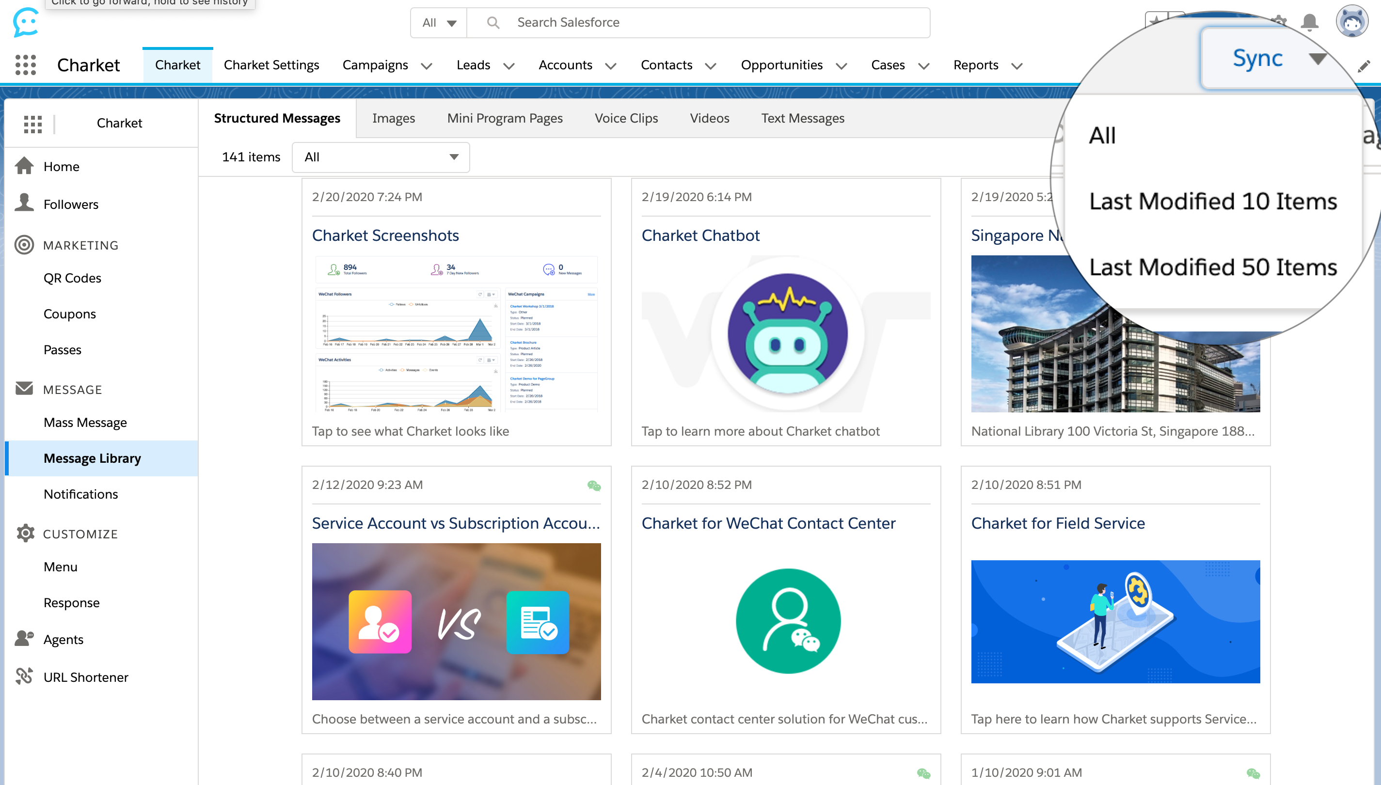Click the Charket Chatbot robot thumbnail
The image size is (1381, 785).
[x=786, y=334]
